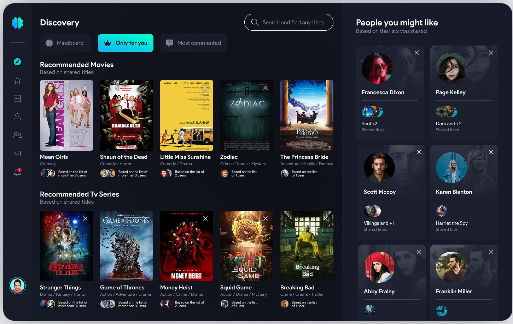Open the compass Discovery icon in sidebar
The height and width of the screenshot is (324, 513).
click(x=17, y=62)
